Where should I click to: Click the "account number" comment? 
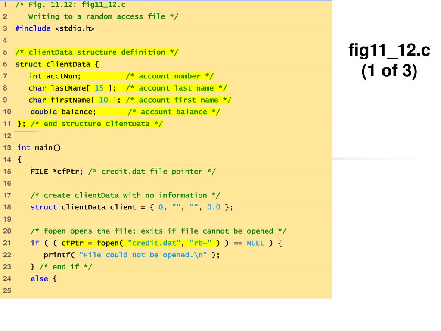coord(170,76)
